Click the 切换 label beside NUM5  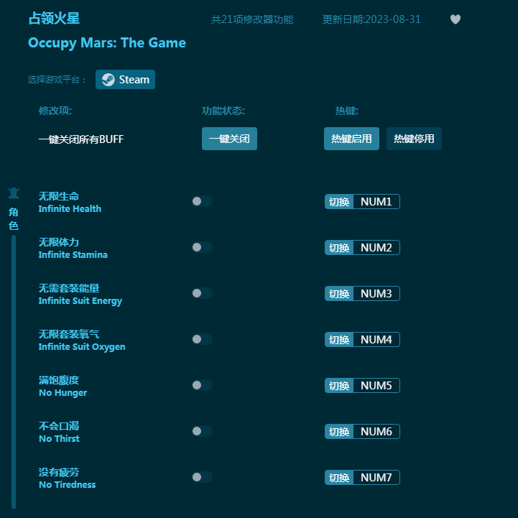click(x=339, y=386)
